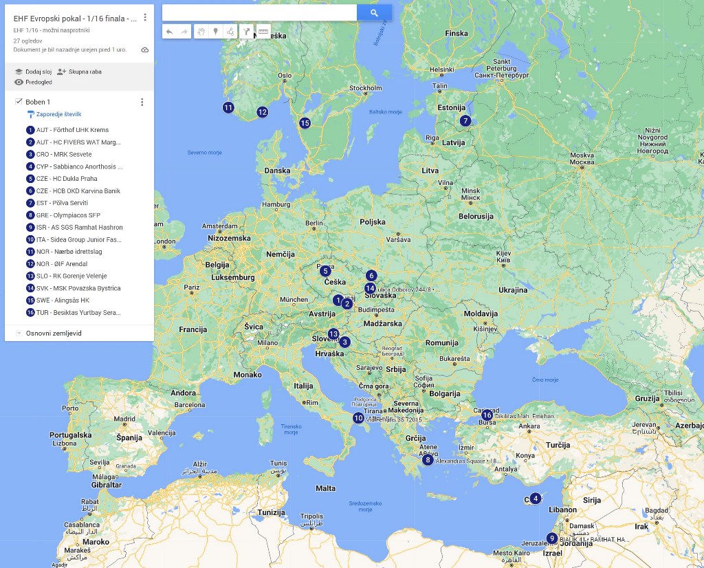Click map marker 10 in southern Italy
This screenshot has width=704, height=568.
pos(358,418)
